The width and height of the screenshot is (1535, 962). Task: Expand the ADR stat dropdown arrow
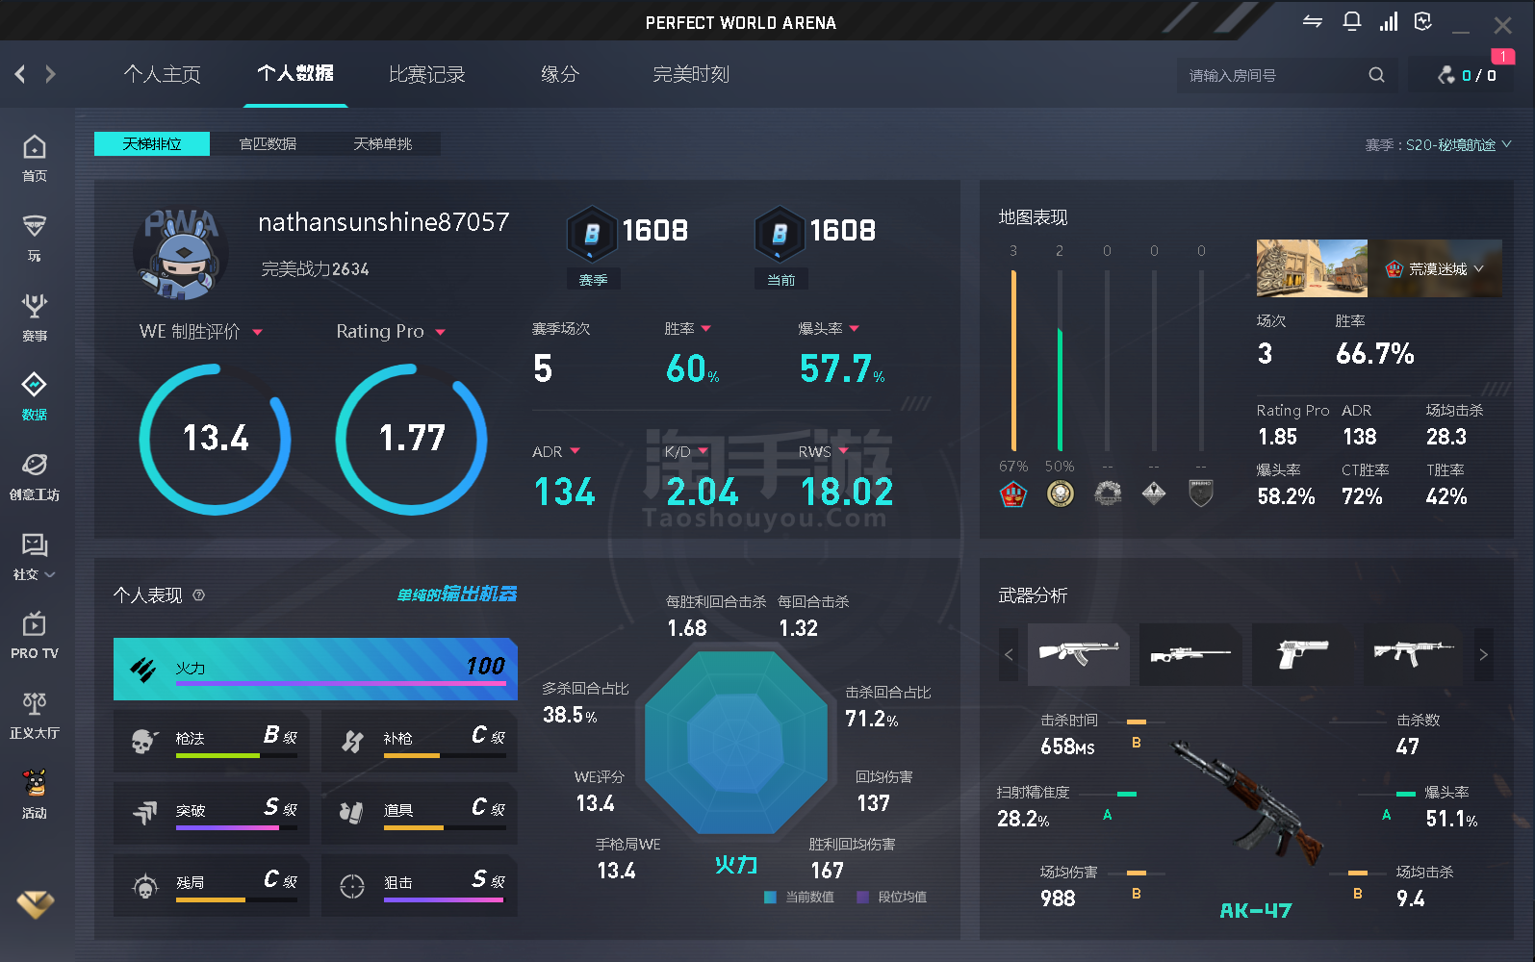[x=576, y=451]
